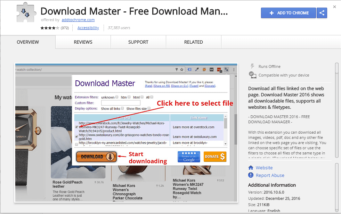Uncheck the swissluxury.com URL row checkbox
The image size is (341, 214).
[x=76, y=137]
